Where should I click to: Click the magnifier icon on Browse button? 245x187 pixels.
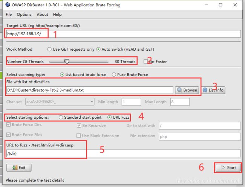[179, 90]
